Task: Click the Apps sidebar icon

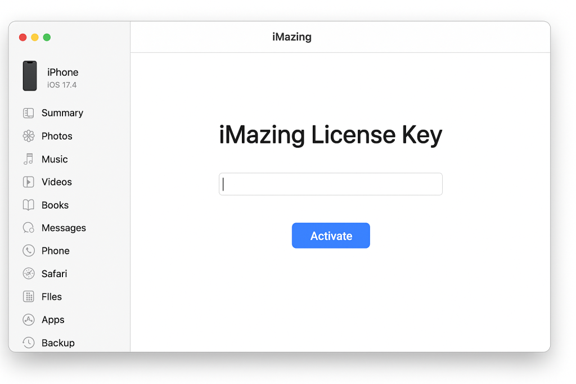Action: click(28, 320)
